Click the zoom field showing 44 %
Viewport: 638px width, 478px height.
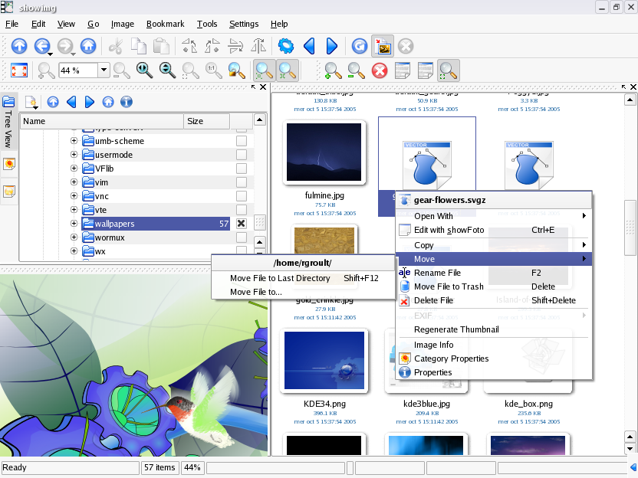(78, 70)
